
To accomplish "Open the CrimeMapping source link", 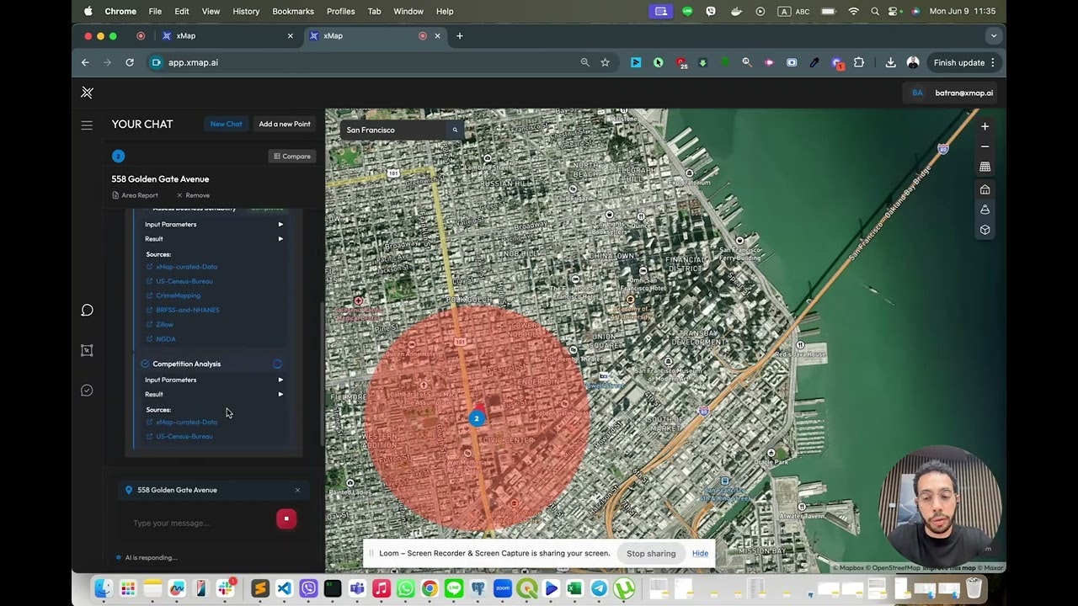I will [178, 295].
